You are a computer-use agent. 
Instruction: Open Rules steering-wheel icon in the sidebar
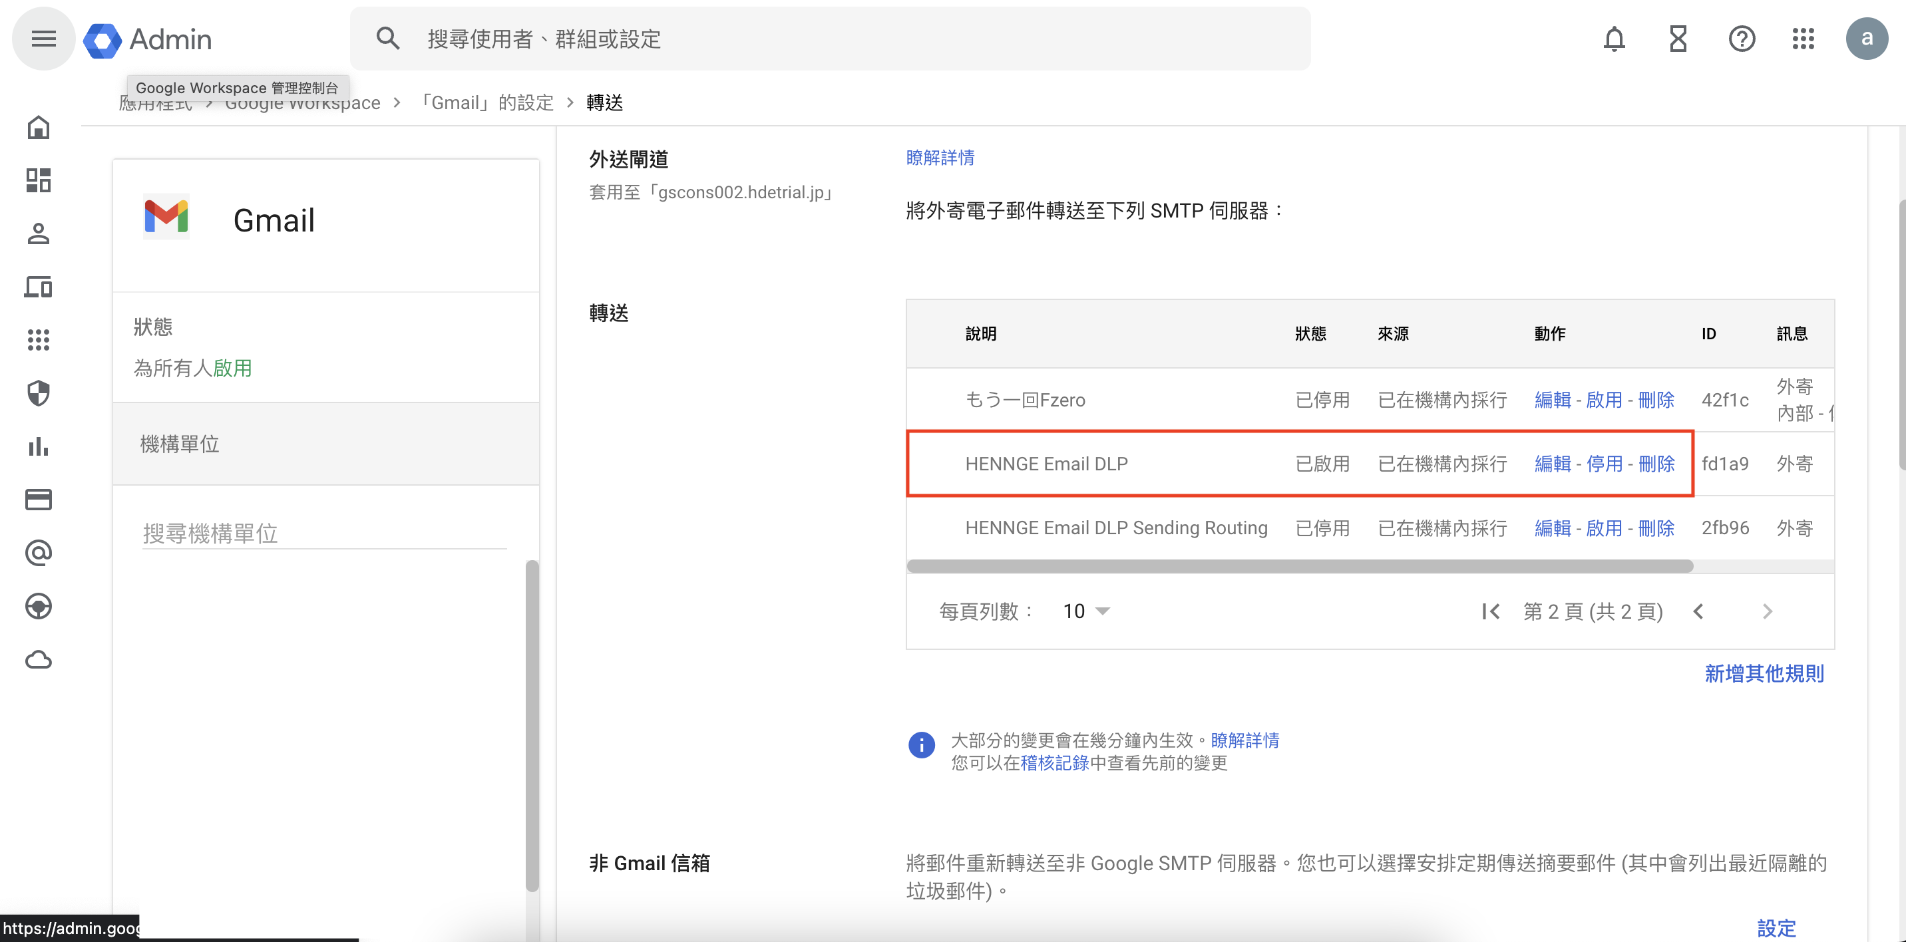click(39, 606)
